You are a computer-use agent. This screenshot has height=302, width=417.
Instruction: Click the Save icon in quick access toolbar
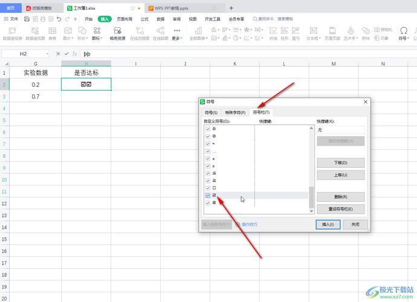point(27,19)
